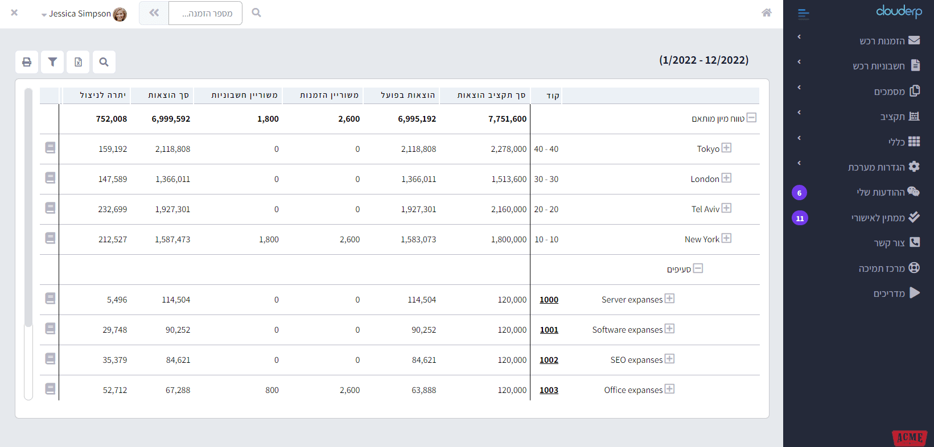
Task: Open ממתין לאישורי menu item
Action: click(x=878, y=218)
